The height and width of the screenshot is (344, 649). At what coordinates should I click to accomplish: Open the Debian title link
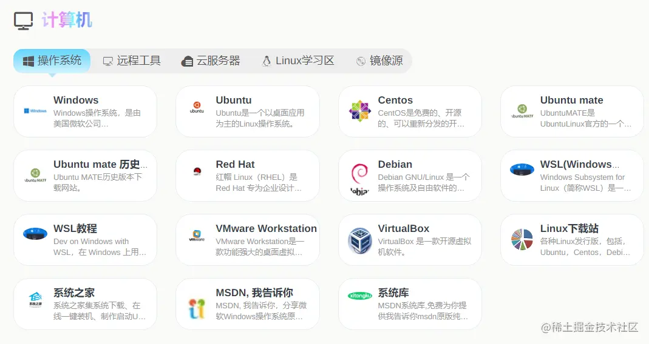tap(395, 164)
